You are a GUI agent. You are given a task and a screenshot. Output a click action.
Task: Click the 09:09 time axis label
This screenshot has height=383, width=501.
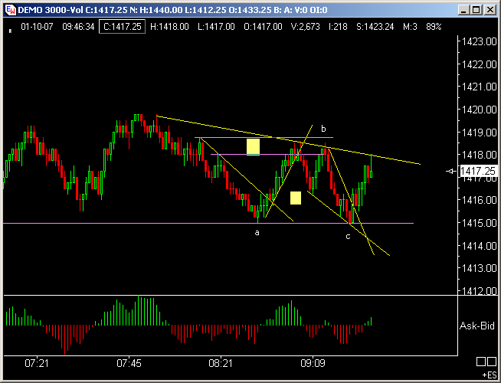click(x=313, y=363)
